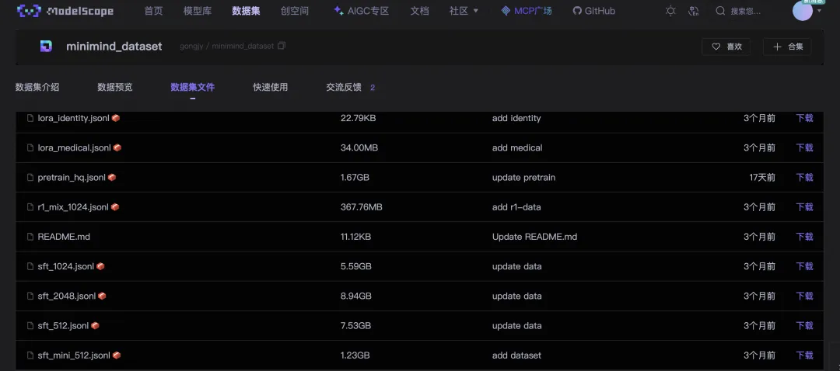Download lora_medical.jsonl via 下载
The height and width of the screenshot is (371, 840).
[804, 147]
